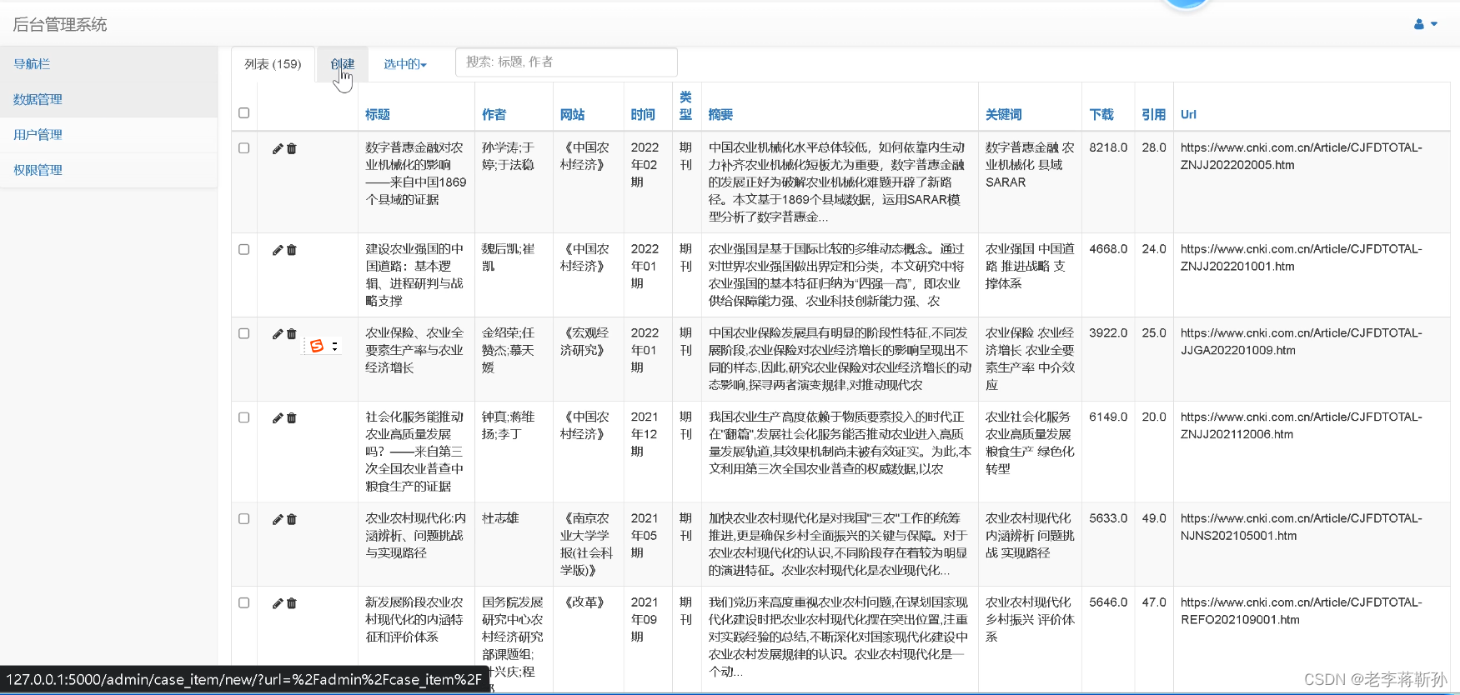
Task: Check the box for 新发展阶段农业农村现代化 row
Action: [x=244, y=602]
